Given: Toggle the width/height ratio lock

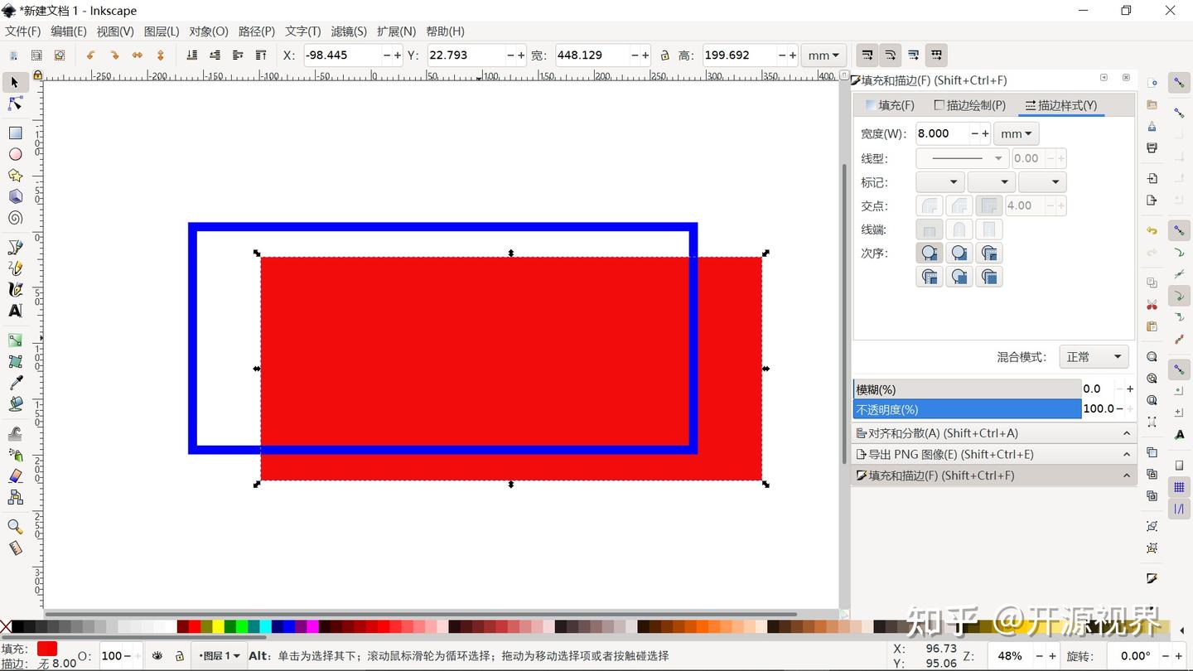Looking at the screenshot, I should coord(664,56).
